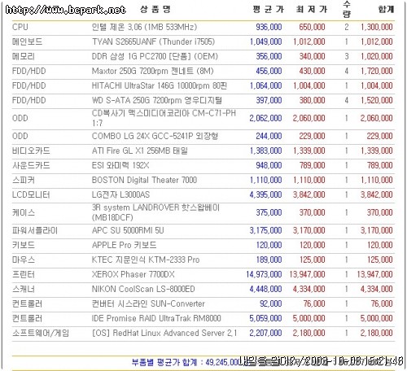The image size is (407, 371).
Task: Click average price 375,000
Action: click(x=269, y=212)
